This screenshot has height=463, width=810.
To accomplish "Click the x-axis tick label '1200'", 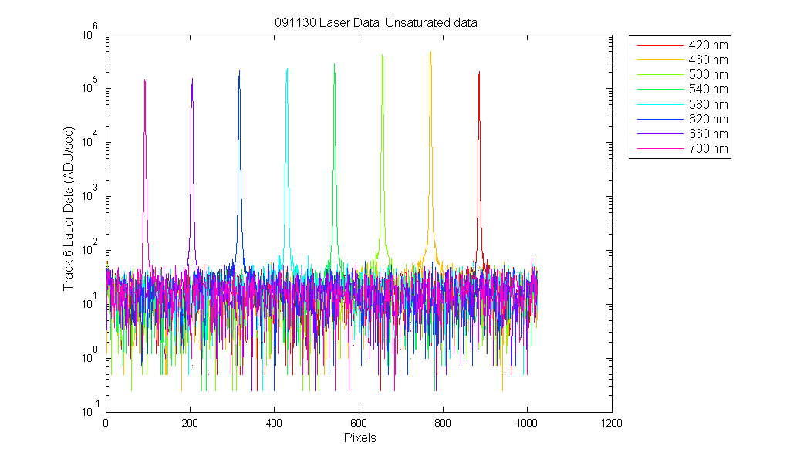I will 612,423.
